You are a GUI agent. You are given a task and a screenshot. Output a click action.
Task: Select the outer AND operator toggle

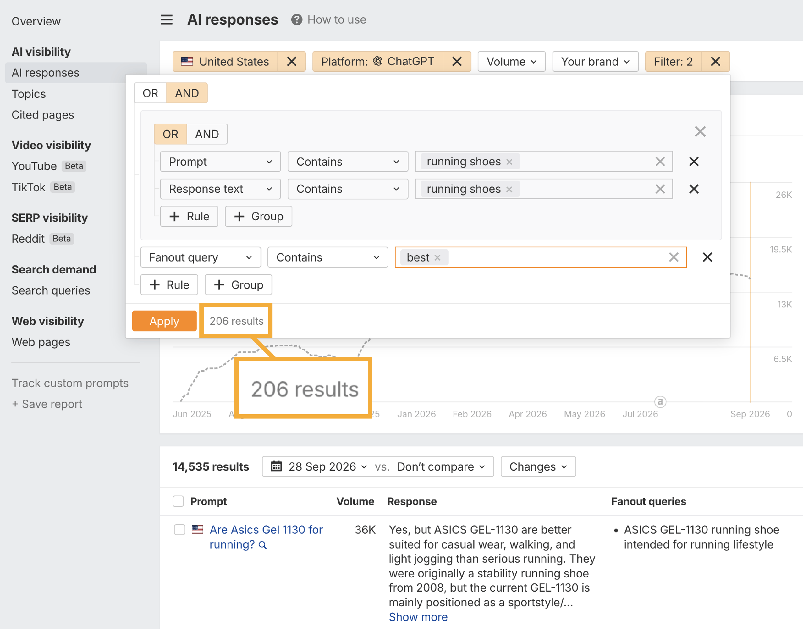[x=187, y=93]
